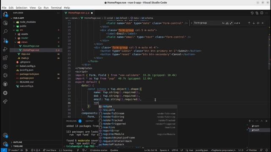Open vue.config.js in the explorer
The height and width of the screenshot is (152, 271).
(x=26, y=86)
